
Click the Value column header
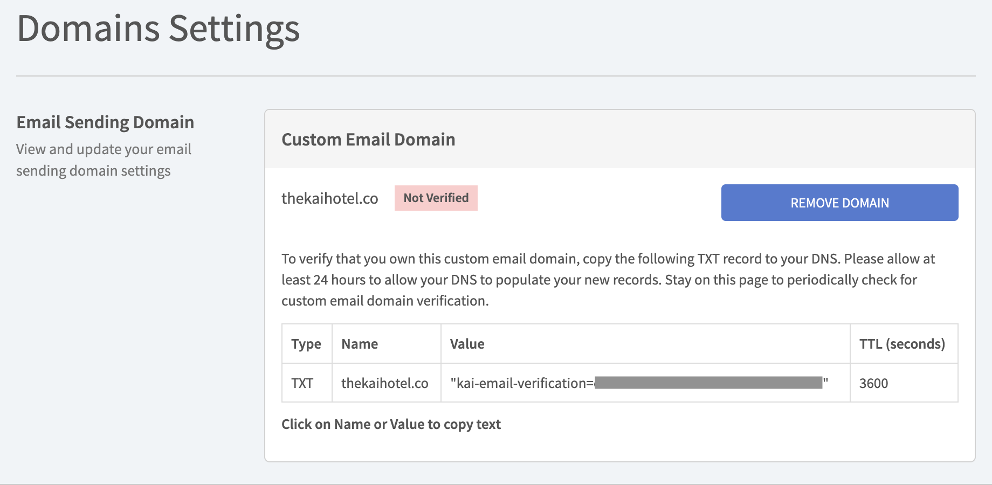[467, 344]
